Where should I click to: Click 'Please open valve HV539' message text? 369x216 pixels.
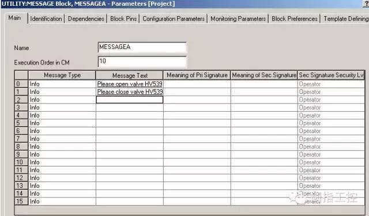point(130,84)
